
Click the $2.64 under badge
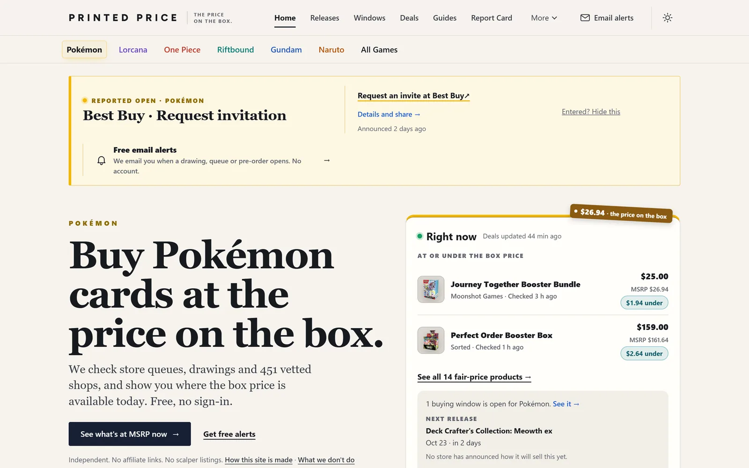644,353
